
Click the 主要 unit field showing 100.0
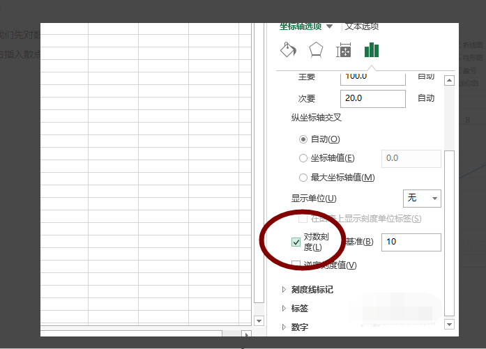click(373, 78)
